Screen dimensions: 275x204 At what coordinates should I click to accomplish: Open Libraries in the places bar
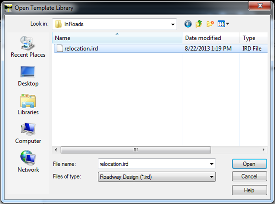tap(28, 104)
